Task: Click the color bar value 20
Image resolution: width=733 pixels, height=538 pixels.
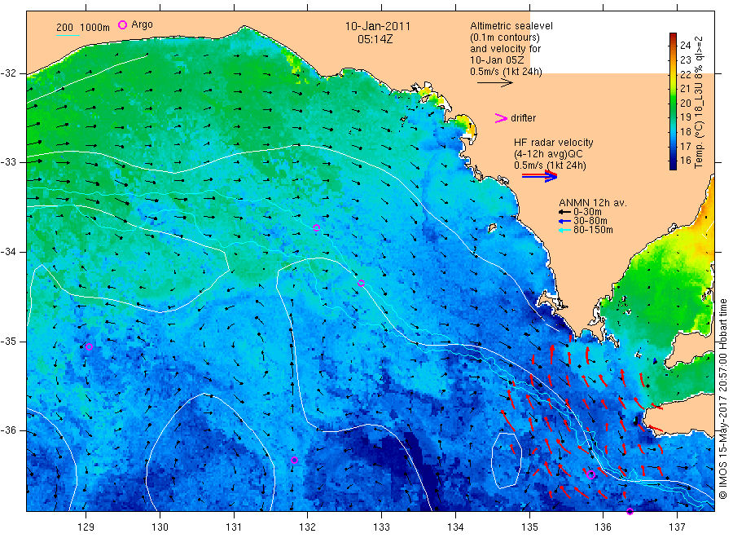Action: point(685,103)
